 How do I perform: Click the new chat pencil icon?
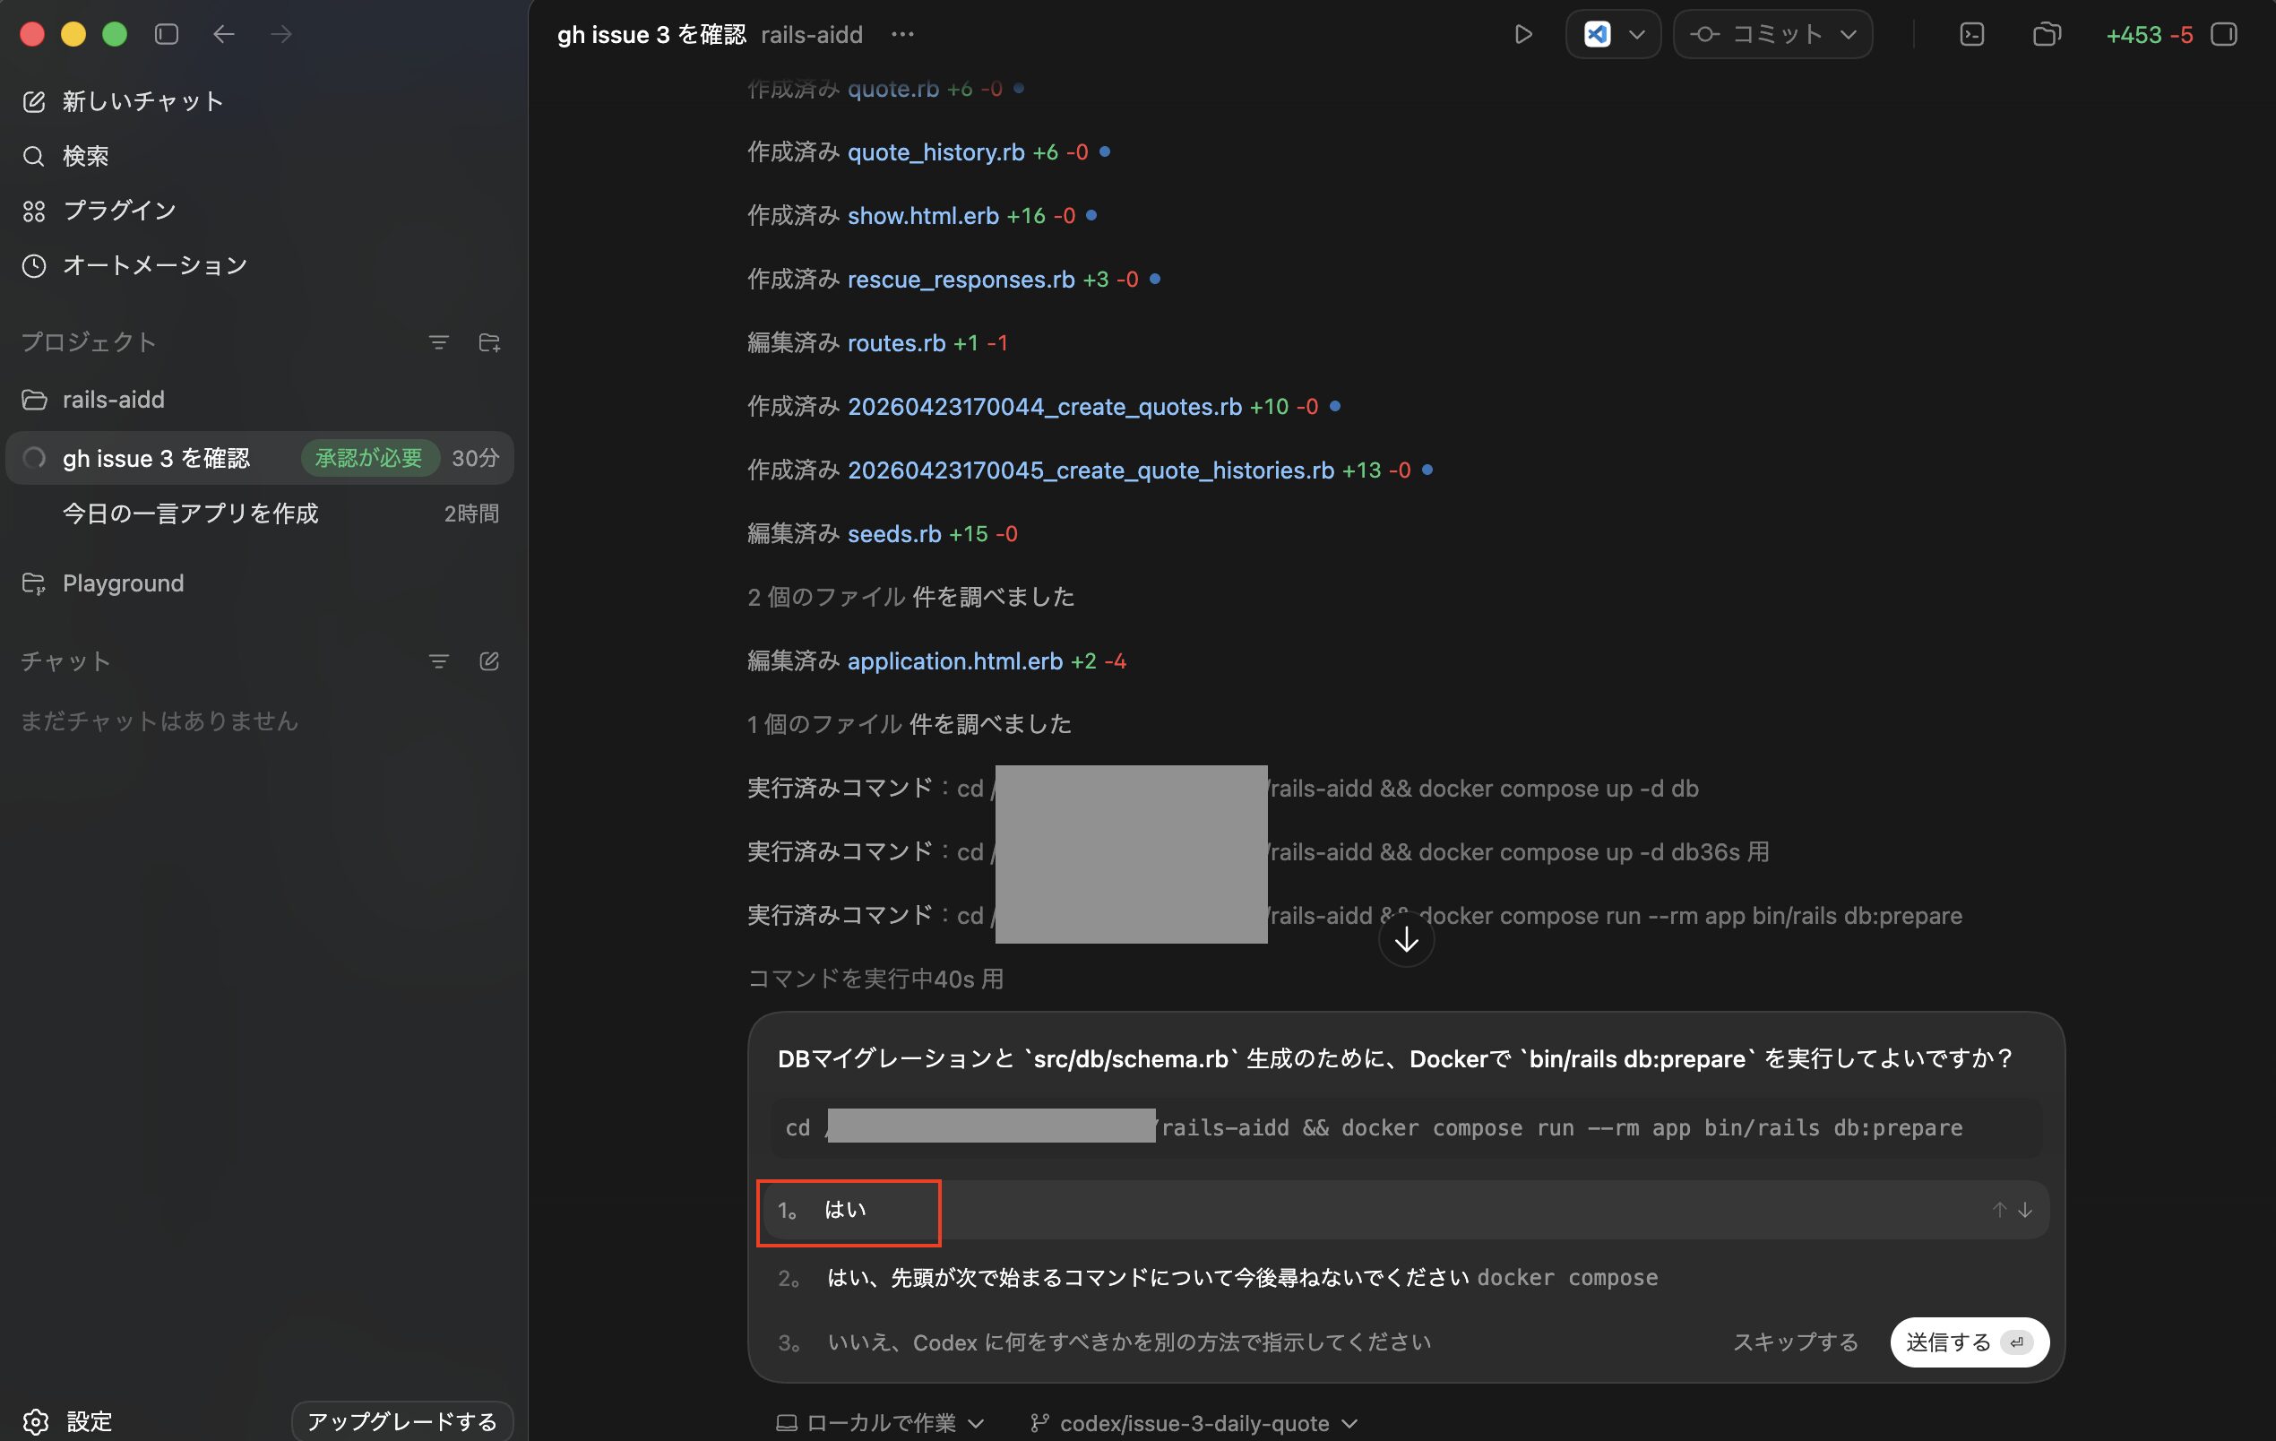34,101
